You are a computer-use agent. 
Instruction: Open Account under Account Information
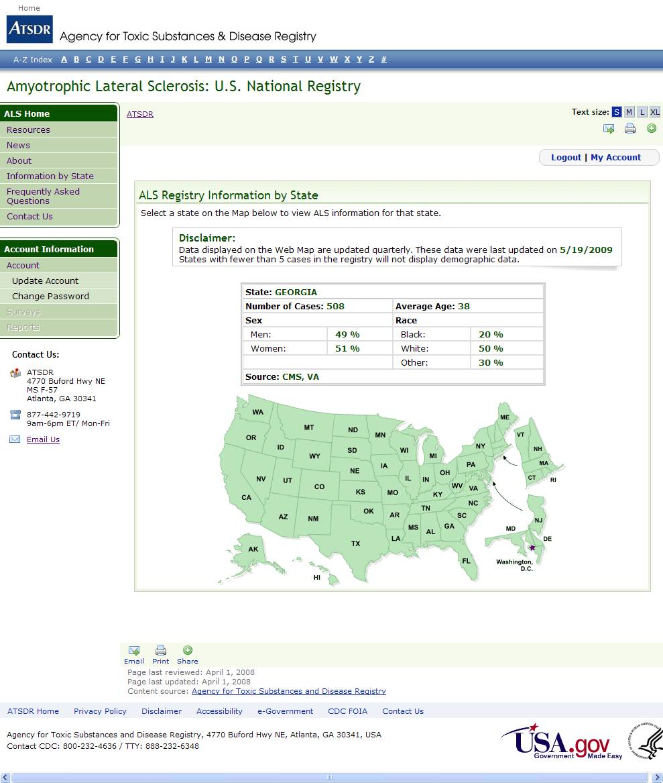(x=58, y=265)
